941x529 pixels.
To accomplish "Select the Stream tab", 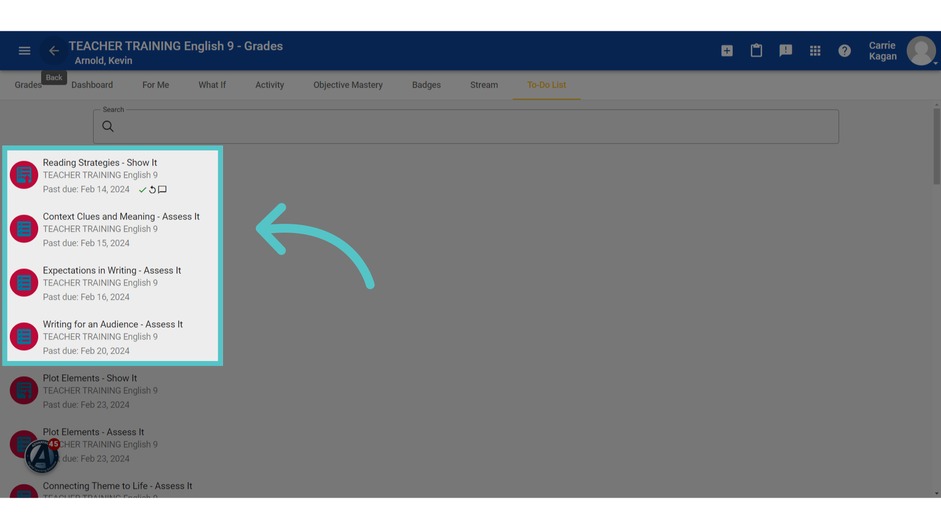I will pyautogui.click(x=484, y=85).
